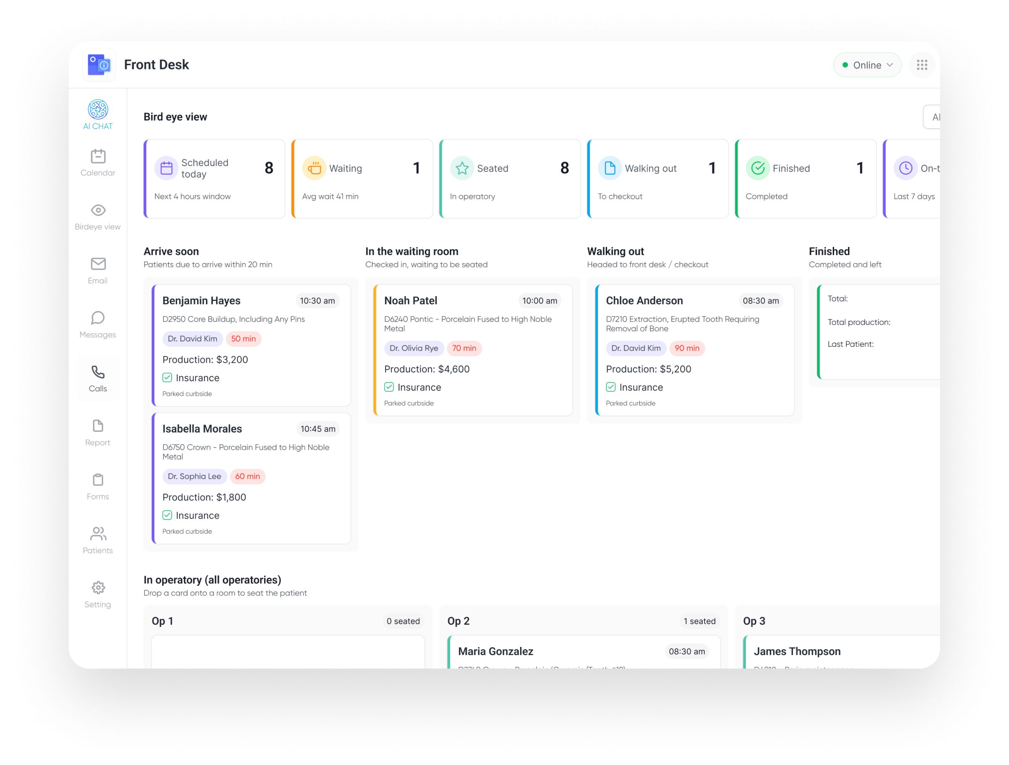Open the Messages bubble icon
This screenshot has width=1009, height=765.
tap(98, 318)
